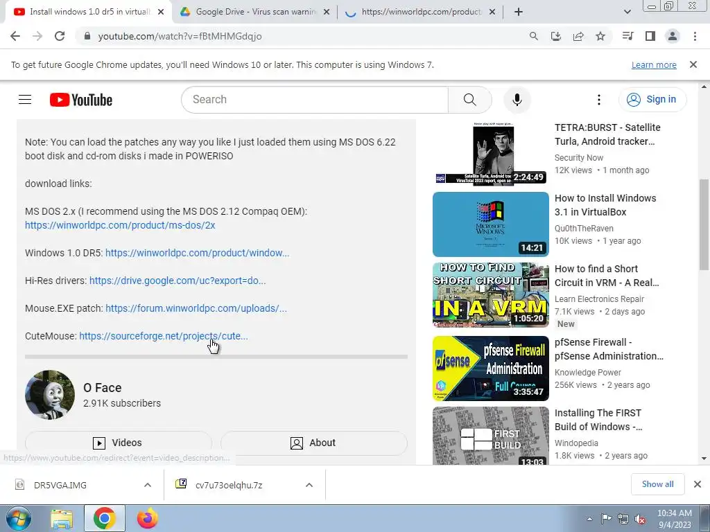Open a new browser tab
Viewport: 710px width, 532px height.
[519, 12]
